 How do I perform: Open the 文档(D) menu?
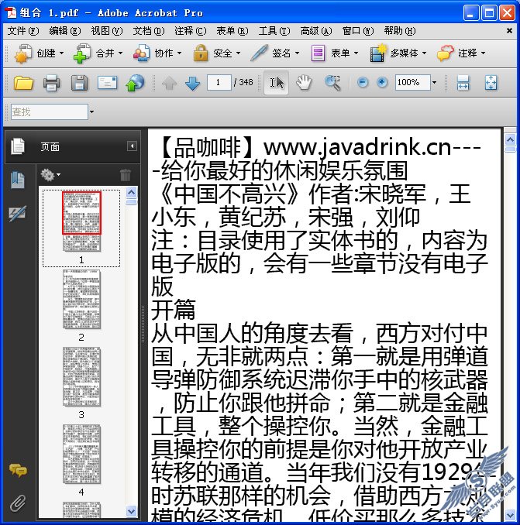(x=149, y=31)
